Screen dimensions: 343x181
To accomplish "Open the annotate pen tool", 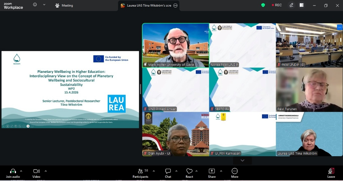I will 291,5.
